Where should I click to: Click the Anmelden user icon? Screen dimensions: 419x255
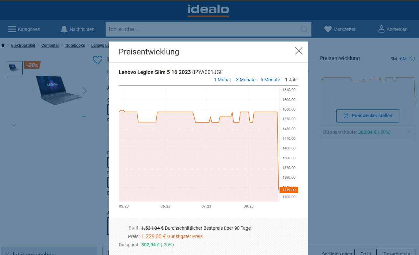pyautogui.click(x=381, y=29)
